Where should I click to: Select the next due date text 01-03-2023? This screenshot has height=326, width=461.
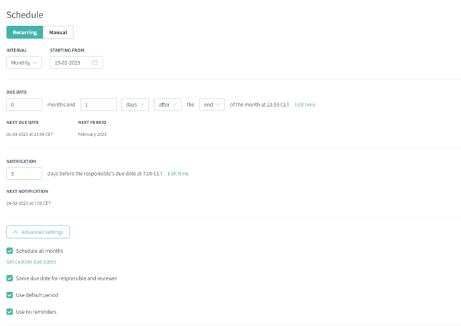pyautogui.click(x=29, y=134)
